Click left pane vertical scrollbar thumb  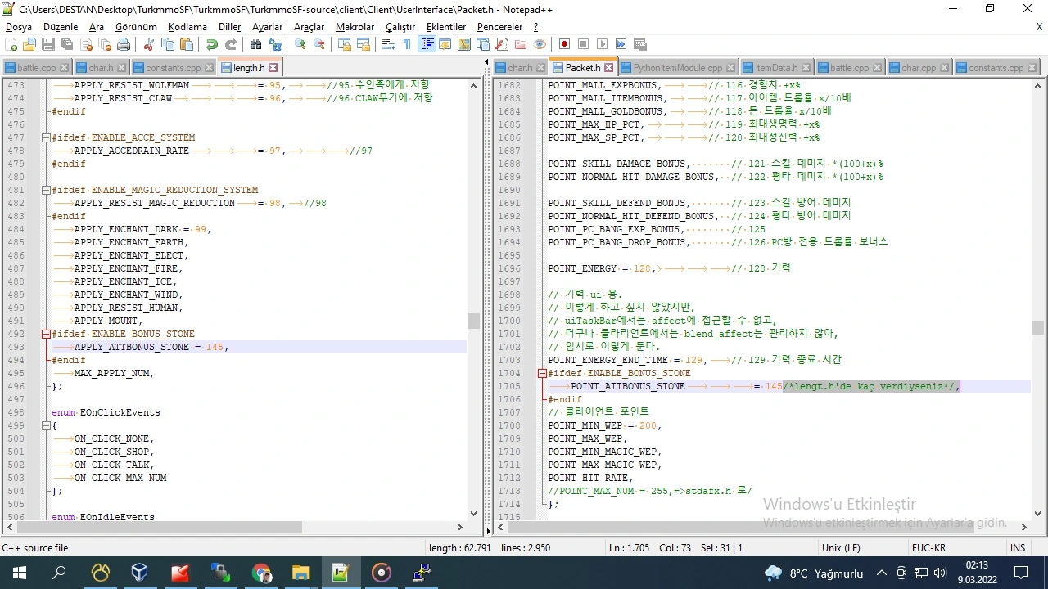473,321
